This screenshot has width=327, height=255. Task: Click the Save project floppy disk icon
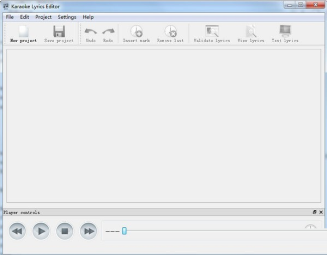pyautogui.click(x=59, y=34)
